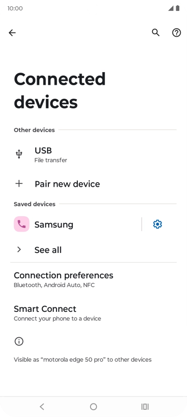Open Samsung device settings gear
Viewport: 187px width, 417px height.
tap(158, 224)
